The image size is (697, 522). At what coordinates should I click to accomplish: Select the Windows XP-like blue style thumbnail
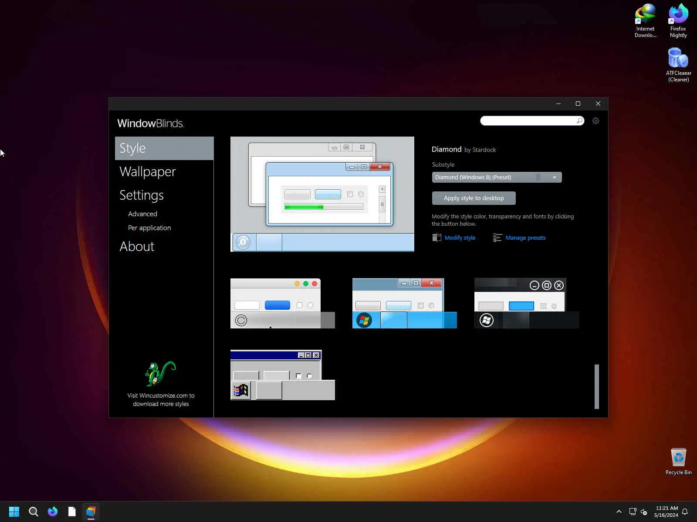pos(405,304)
